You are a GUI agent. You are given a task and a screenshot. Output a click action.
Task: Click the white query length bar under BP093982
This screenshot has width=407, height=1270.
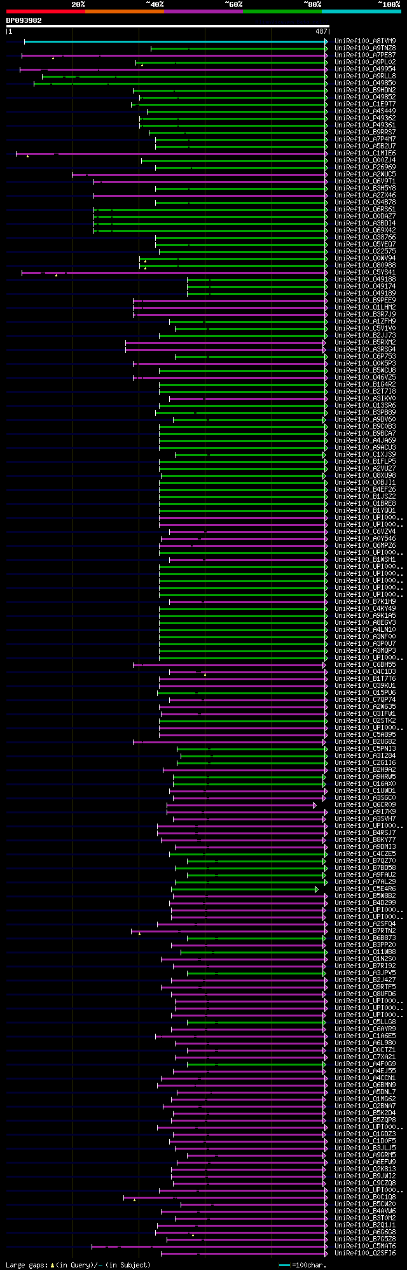pos(167,26)
